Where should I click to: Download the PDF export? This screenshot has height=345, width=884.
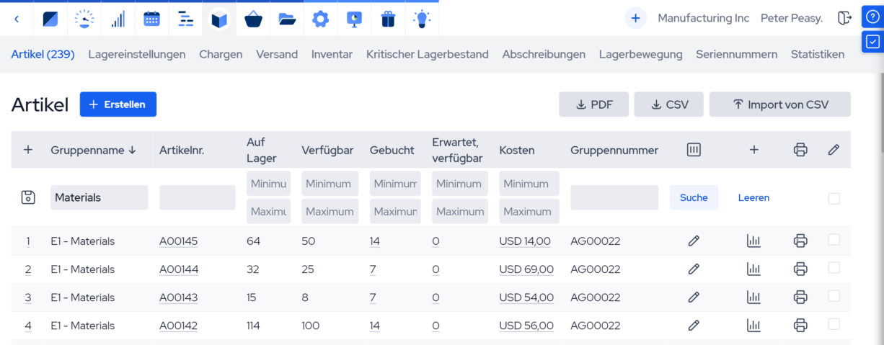click(593, 104)
